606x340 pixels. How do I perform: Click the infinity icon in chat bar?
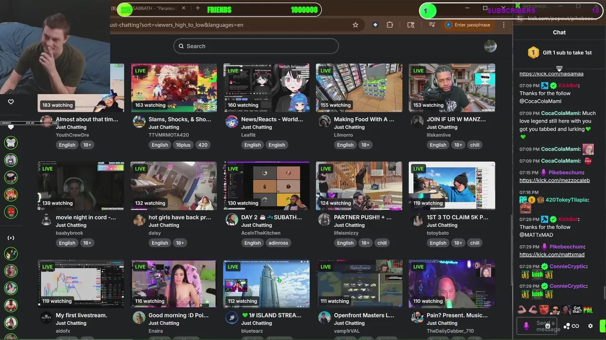[575, 326]
